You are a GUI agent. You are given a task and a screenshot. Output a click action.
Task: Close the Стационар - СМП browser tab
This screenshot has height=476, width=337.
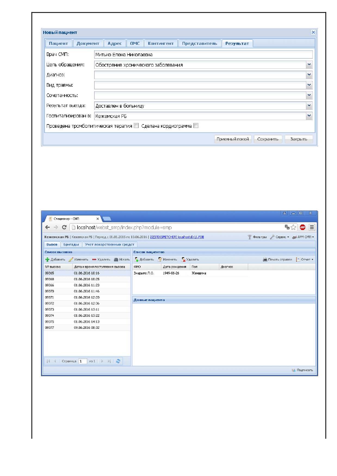[x=98, y=219]
